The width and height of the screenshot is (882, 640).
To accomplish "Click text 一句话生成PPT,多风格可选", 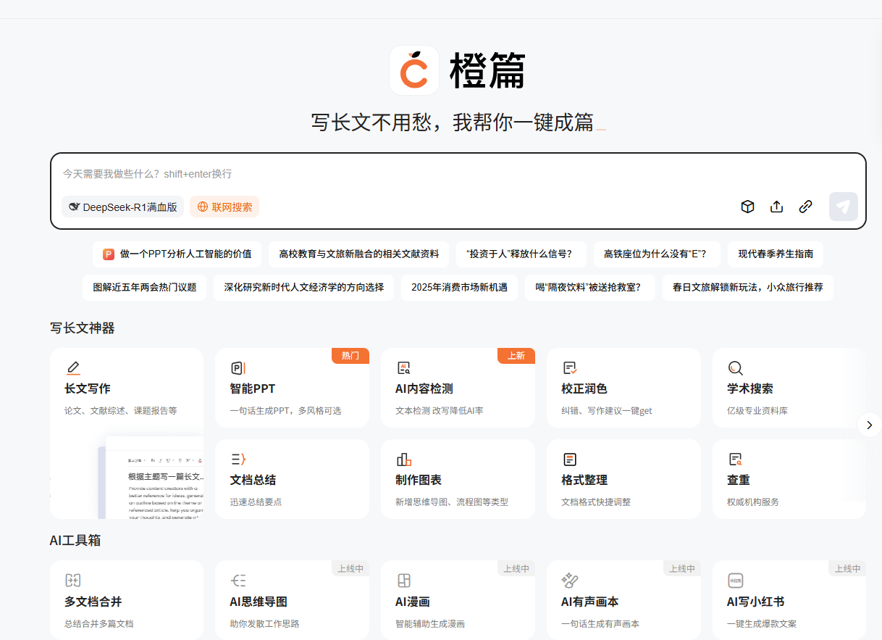I will click(285, 410).
